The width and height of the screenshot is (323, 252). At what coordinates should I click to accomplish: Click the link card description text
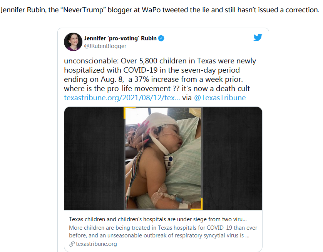[163, 231]
